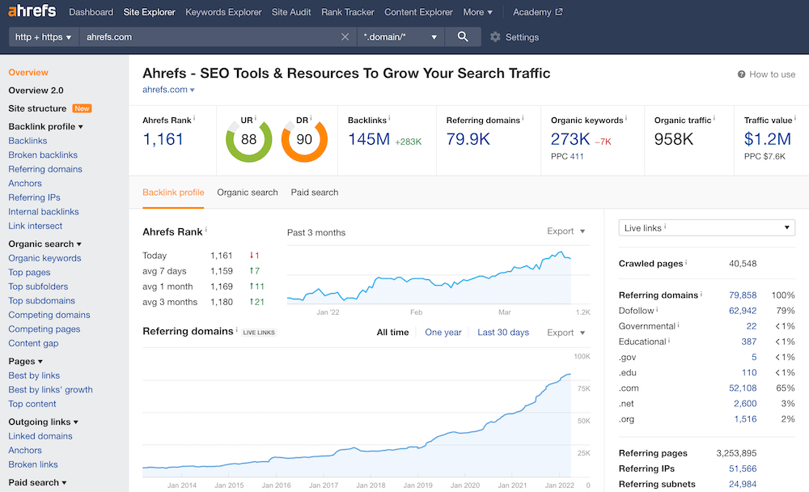Switch to the Backlink profile tab
The height and width of the screenshot is (492, 809).
(173, 193)
